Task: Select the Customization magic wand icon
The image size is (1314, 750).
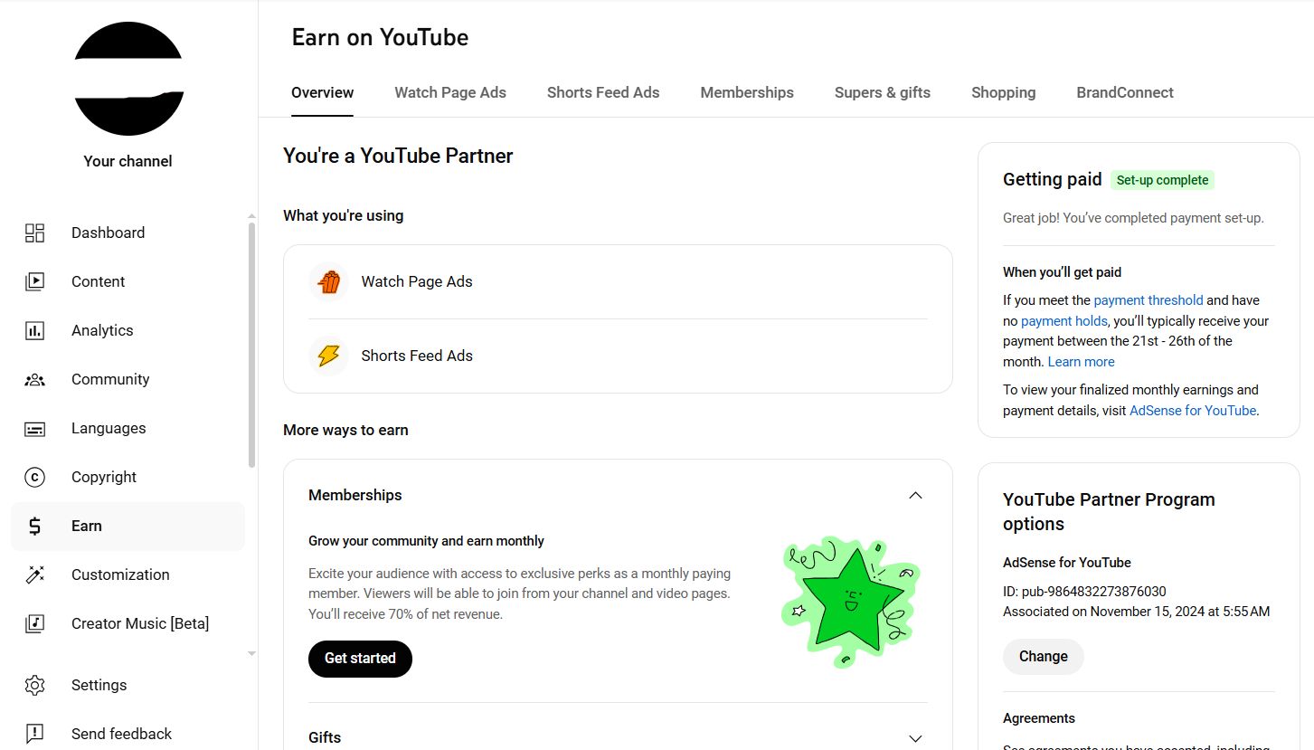Action: tap(34, 575)
